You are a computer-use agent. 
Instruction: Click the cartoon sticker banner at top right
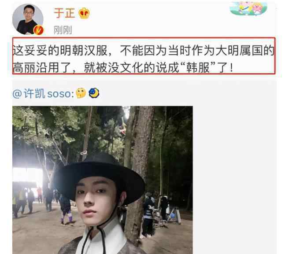(x=248, y=8)
